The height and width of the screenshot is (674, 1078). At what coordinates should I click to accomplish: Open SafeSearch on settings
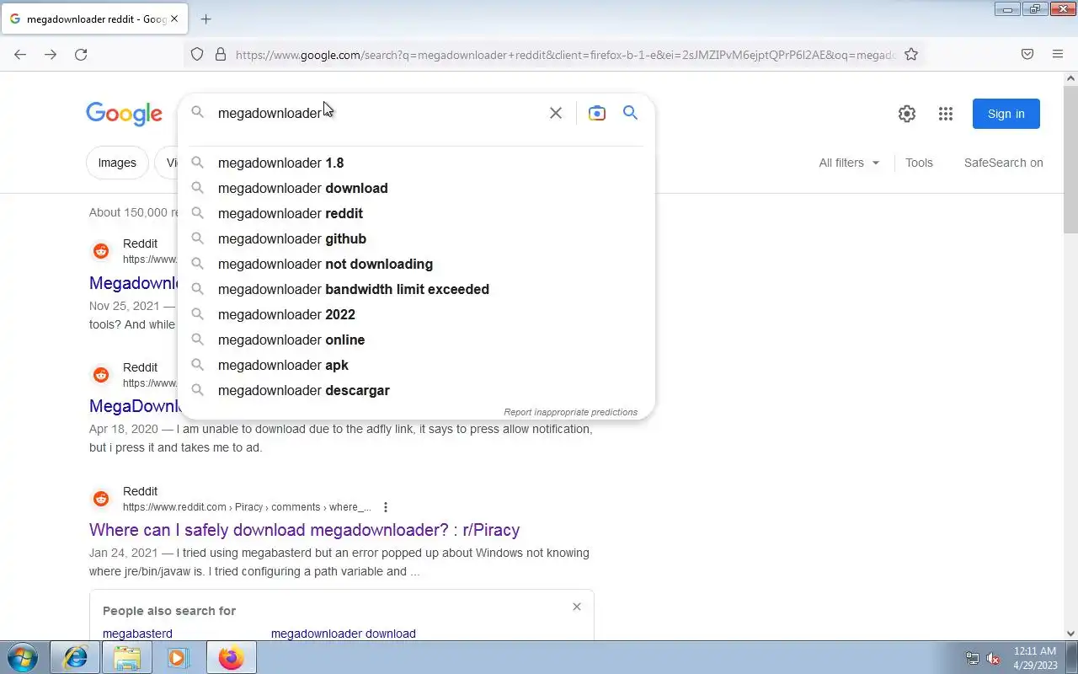tap(1003, 163)
